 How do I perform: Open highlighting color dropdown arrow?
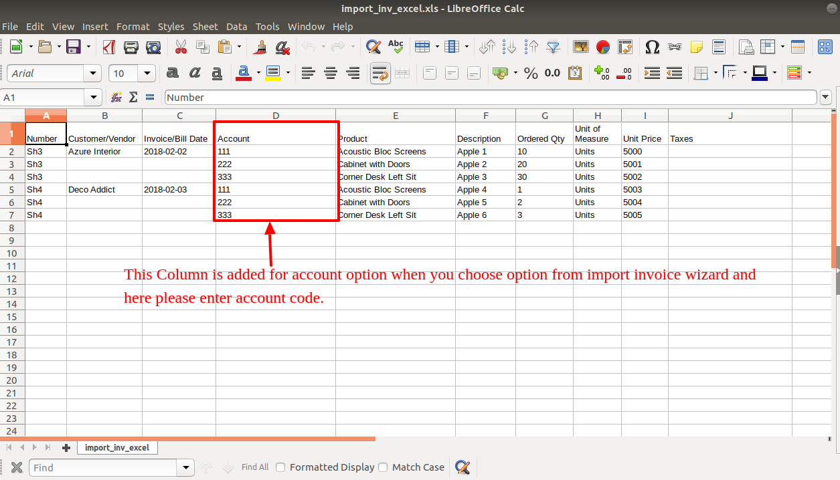pos(288,73)
